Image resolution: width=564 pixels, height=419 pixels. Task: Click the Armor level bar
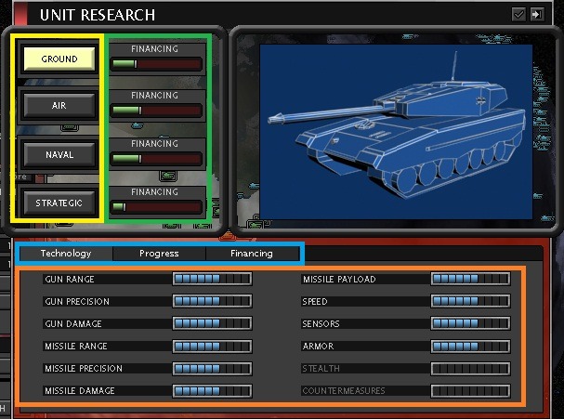[470, 346]
